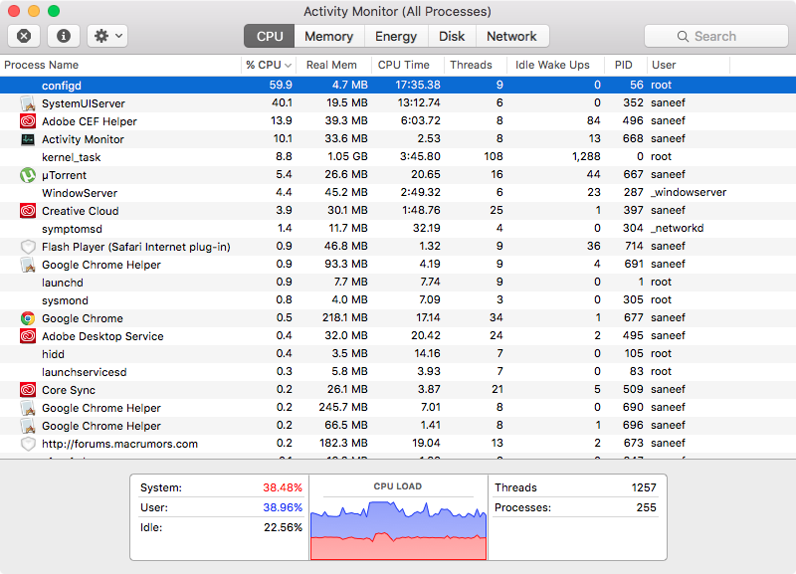The image size is (796, 574).
Task: Sort by PID column header
Action: (624, 65)
